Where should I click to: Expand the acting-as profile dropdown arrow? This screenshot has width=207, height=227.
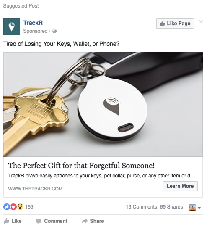click(199, 208)
